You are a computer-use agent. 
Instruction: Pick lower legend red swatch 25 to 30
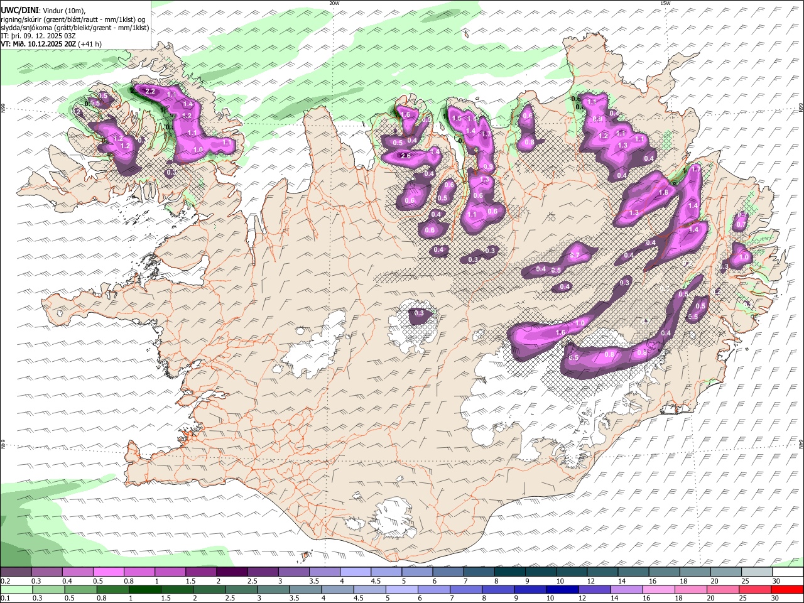click(756, 589)
